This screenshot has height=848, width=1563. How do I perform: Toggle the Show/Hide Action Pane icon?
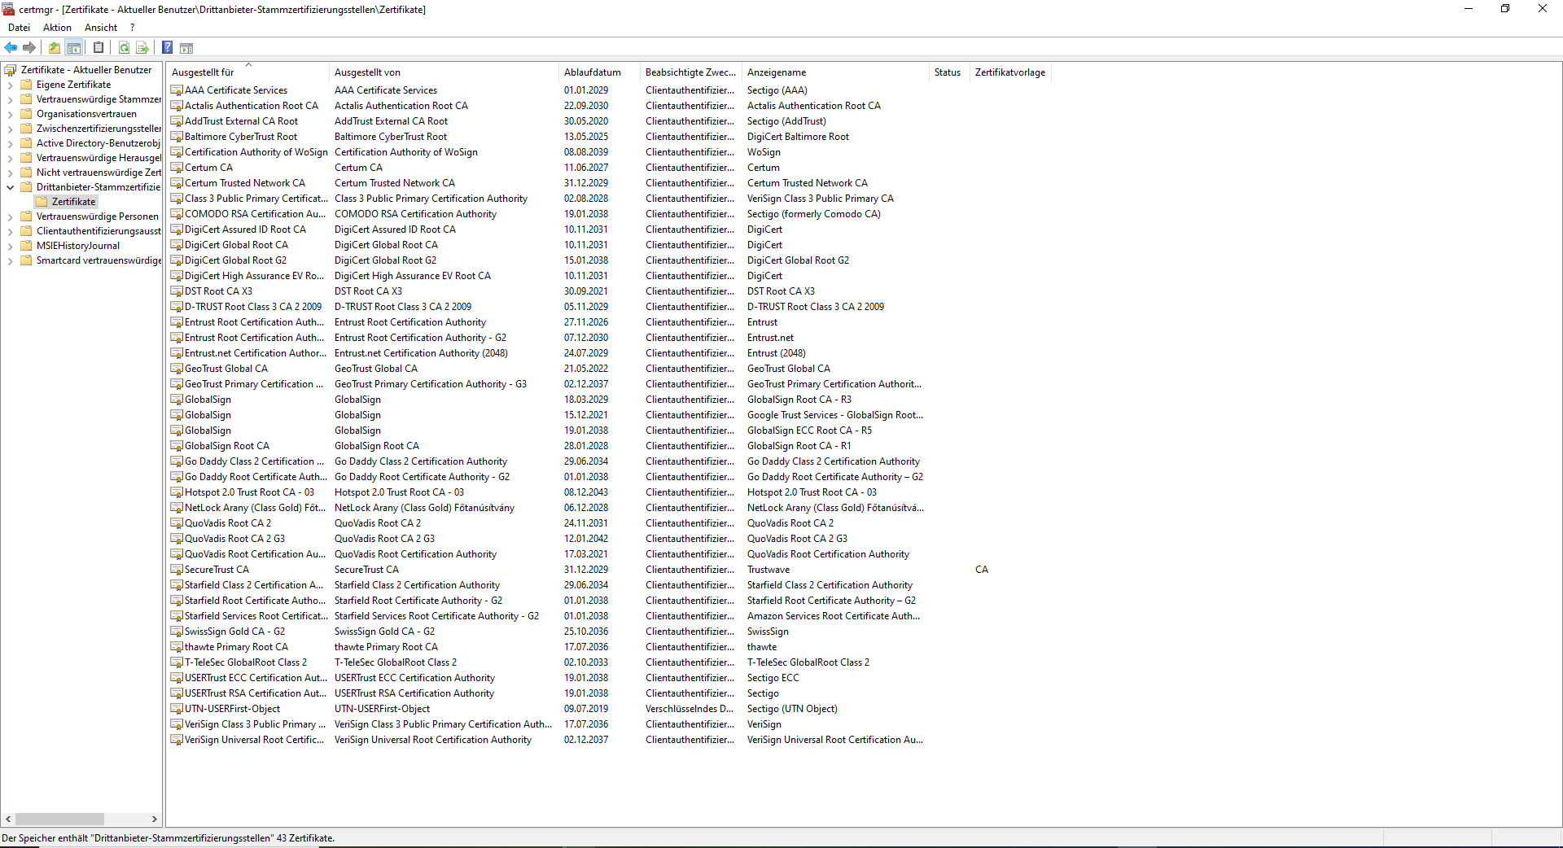186,47
